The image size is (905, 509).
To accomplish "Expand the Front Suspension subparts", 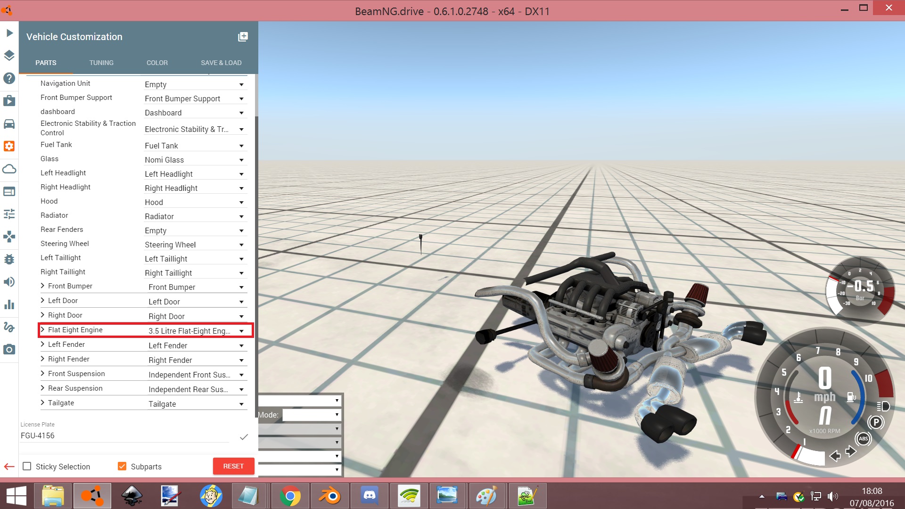I will coord(42,373).
